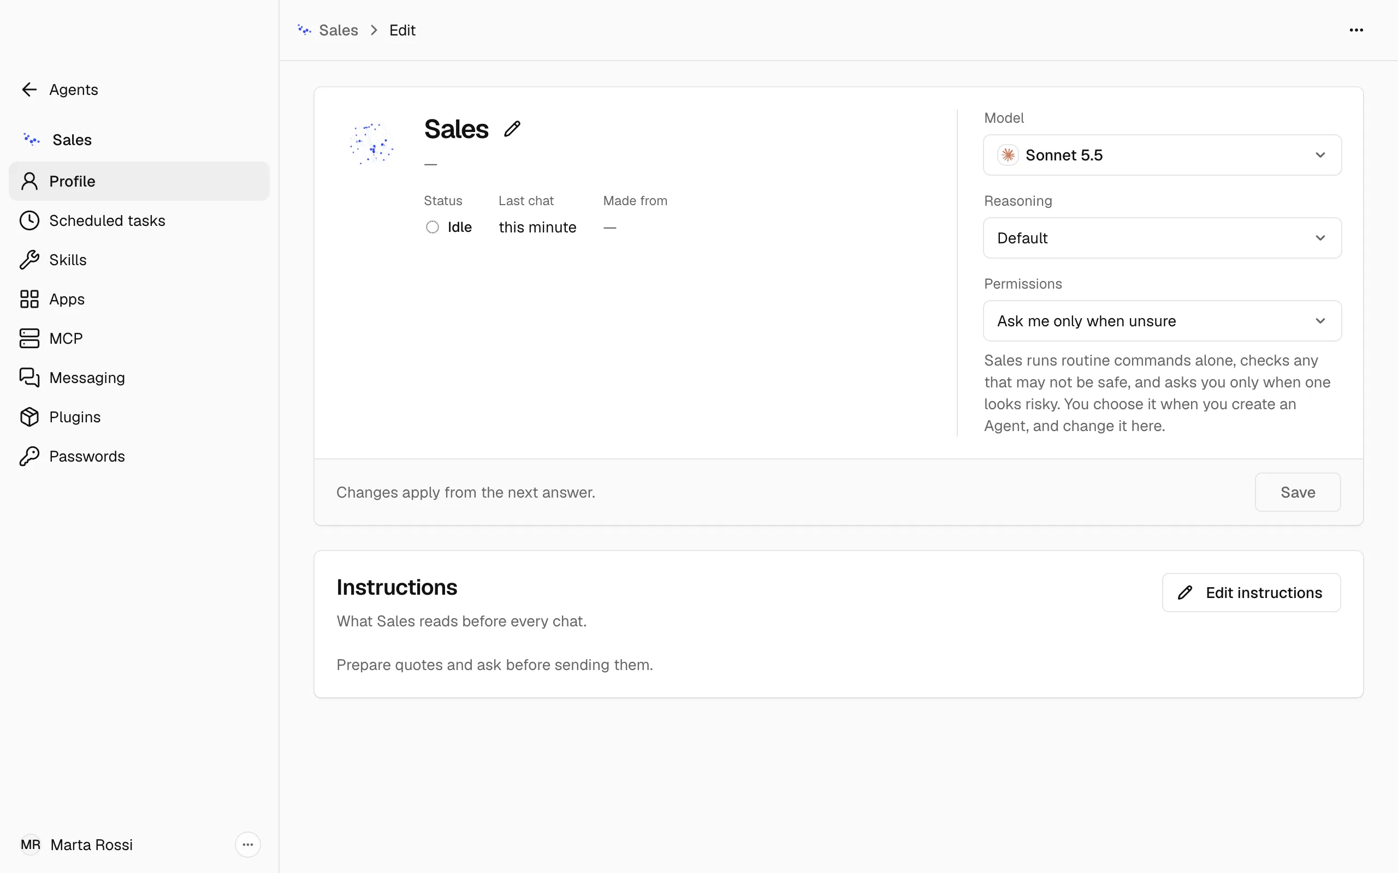
Task: Open the Reasoning dropdown set to Default
Action: click(1162, 238)
